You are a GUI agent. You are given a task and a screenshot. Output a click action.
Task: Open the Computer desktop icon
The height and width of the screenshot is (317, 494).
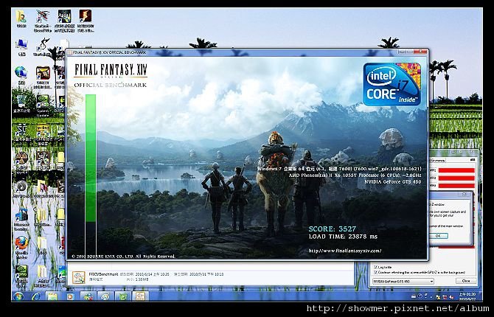click(x=21, y=46)
